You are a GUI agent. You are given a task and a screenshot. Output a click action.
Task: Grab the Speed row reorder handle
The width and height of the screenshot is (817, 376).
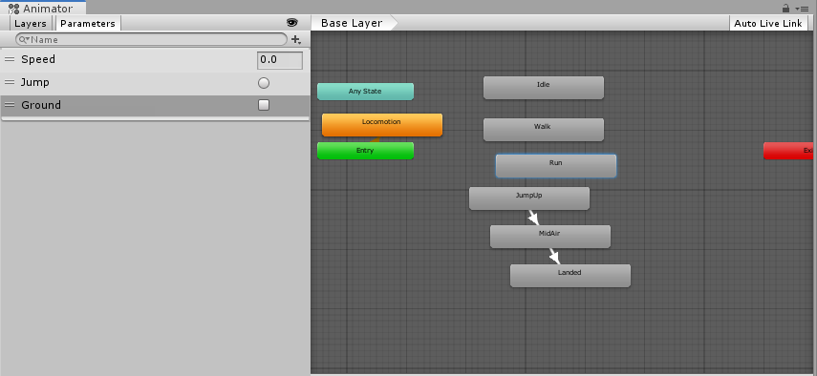(x=10, y=60)
